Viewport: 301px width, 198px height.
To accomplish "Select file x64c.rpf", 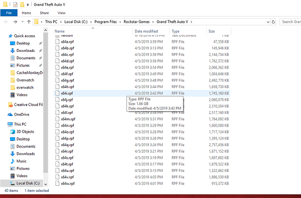I will 67,55.
